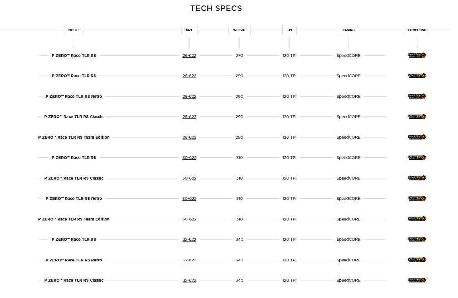Image resolution: width=458 pixels, height=298 pixels.
Task: Click the CASING column header
Action: click(x=348, y=30)
